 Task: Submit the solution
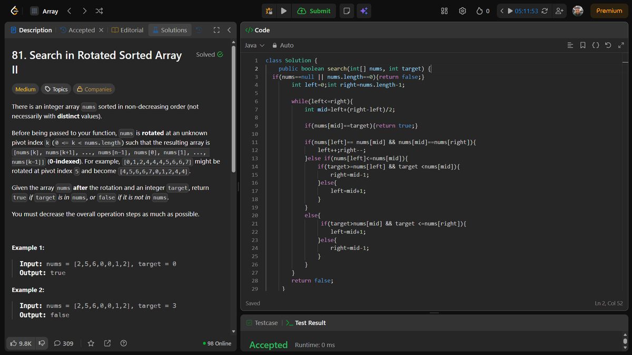[x=314, y=11]
